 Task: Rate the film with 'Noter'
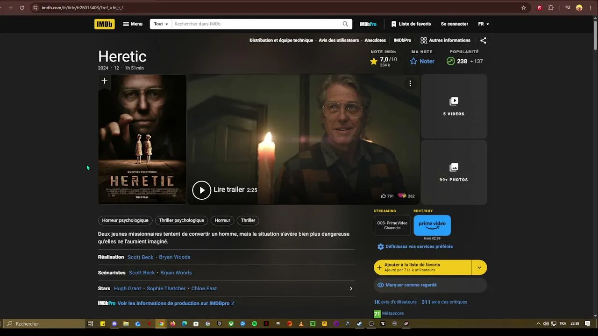[x=422, y=61]
